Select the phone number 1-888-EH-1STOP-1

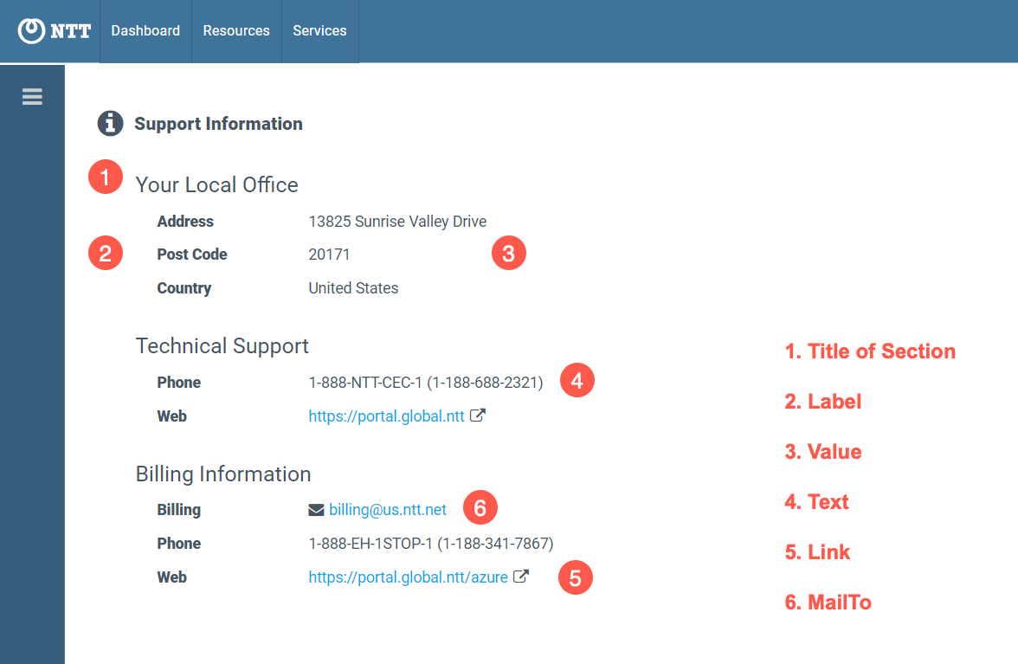point(431,544)
